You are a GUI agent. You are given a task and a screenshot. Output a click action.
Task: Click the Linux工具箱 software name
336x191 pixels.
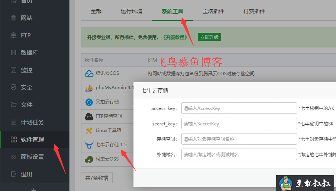[108, 130]
